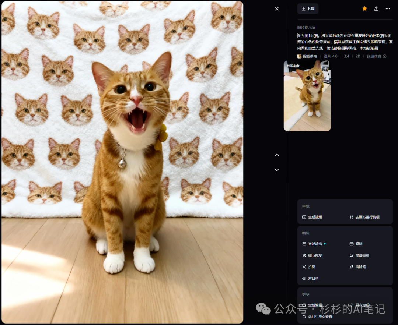
Task: Go to the next image with the down chevron
Action: click(x=277, y=170)
